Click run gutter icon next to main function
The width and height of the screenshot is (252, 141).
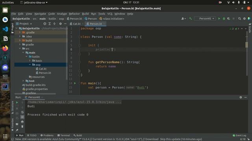pos(75,83)
